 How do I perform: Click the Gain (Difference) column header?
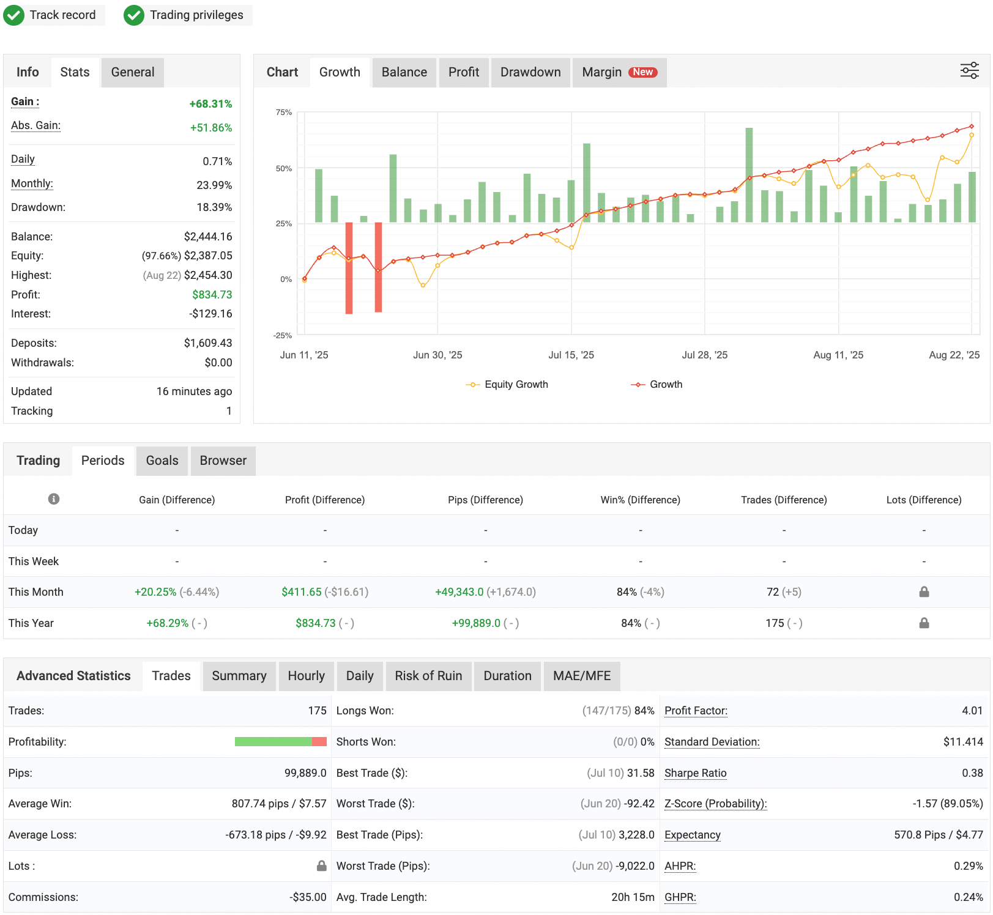(x=177, y=500)
